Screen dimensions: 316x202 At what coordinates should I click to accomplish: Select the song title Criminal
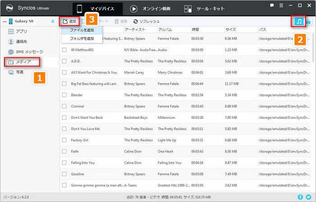(x=77, y=106)
